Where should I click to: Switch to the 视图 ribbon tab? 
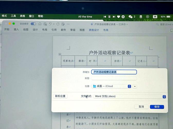pyautogui.click(x=82, y=30)
